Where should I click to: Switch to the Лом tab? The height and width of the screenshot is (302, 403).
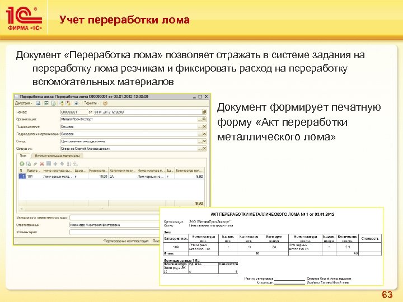24,155
